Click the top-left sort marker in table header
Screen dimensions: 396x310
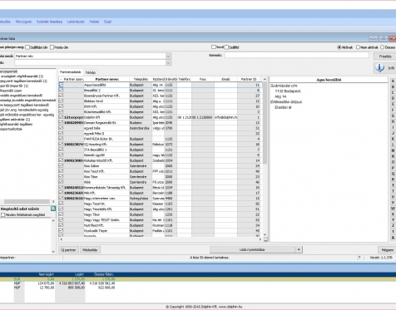coord(61,79)
